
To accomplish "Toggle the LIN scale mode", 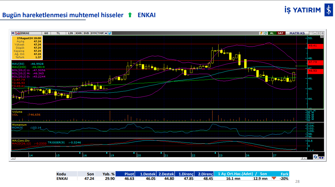I will click(x=70, y=33).
